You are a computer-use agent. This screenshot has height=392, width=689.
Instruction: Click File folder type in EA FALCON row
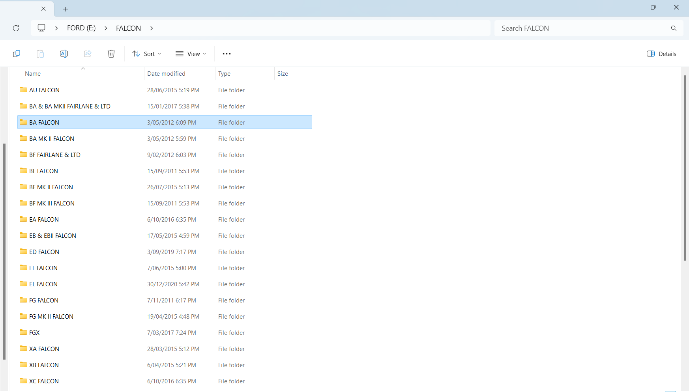coord(232,219)
